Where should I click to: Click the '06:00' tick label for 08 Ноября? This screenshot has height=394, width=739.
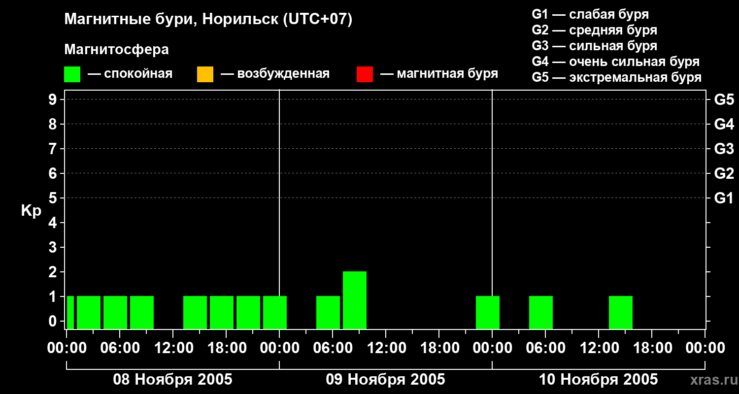120,348
